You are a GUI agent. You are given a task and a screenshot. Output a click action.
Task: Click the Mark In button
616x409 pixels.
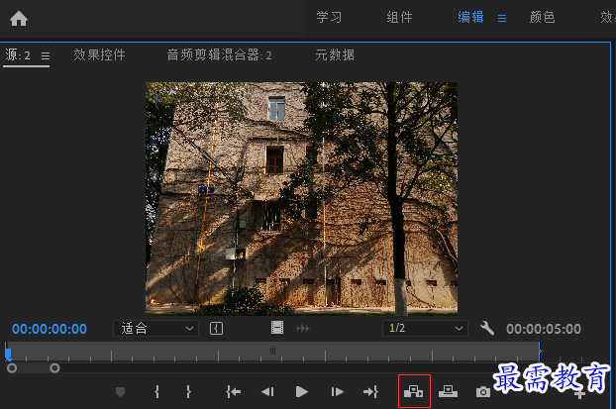pyautogui.click(x=156, y=392)
